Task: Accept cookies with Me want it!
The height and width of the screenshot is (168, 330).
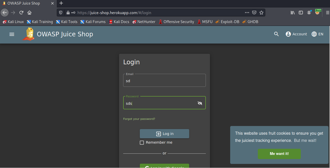Action: pyautogui.click(x=279, y=154)
